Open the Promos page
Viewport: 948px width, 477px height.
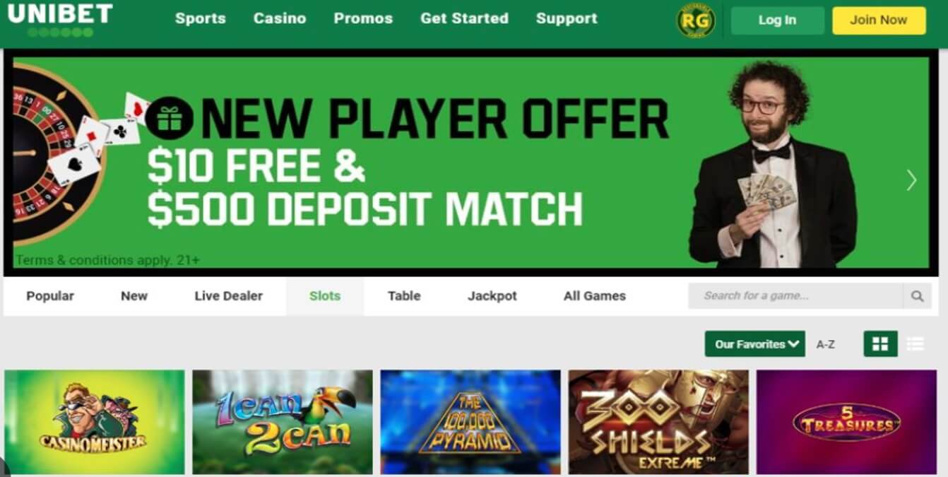coord(363,18)
